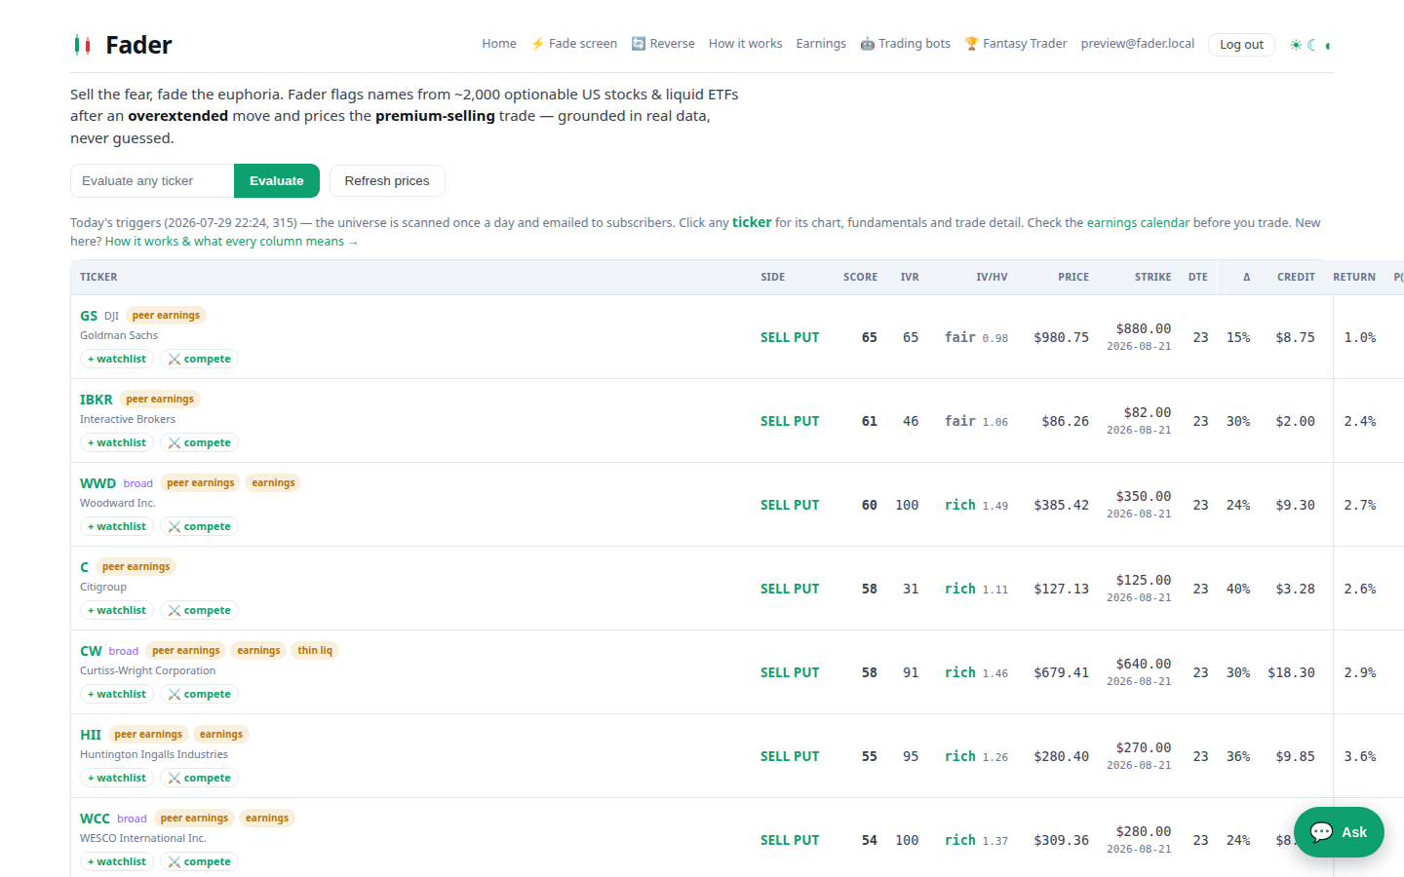1404x877 pixels.
Task: Click the Fader candlestick logo
Action: coord(83,45)
